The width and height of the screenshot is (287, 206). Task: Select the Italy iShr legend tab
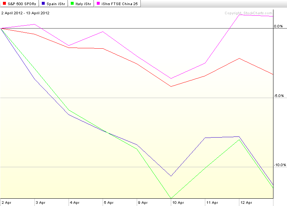coord(81,3)
